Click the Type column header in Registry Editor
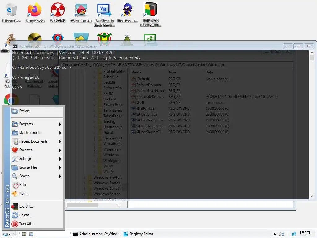This screenshot has height=238, width=317. click(172, 72)
